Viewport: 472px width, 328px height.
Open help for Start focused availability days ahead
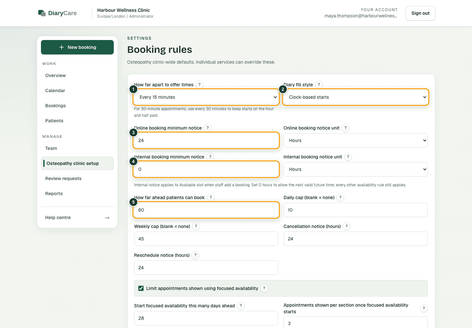pos(241,306)
